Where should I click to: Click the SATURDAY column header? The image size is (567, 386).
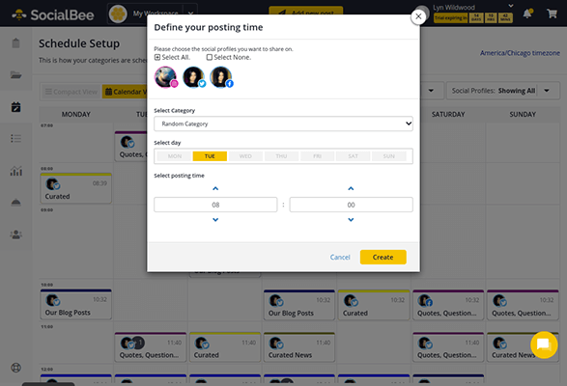(448, 114)
